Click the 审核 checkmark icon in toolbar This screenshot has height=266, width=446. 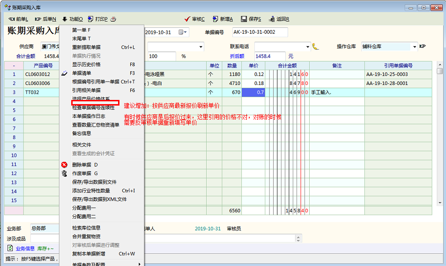[187, 19]
